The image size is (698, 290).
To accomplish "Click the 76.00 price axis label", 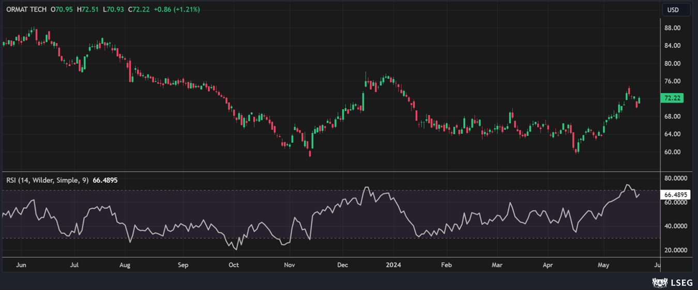I will click(x=672, y=81).
